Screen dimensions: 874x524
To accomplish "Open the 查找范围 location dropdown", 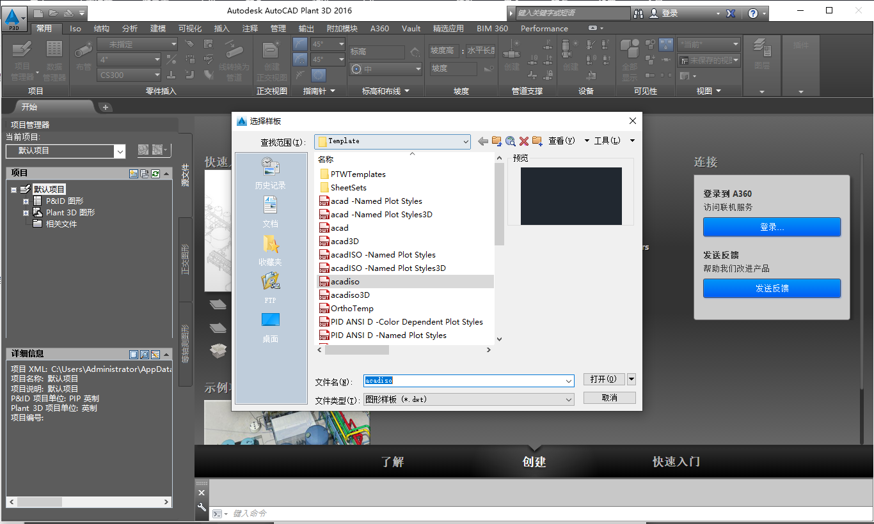I will pos(465,141).
